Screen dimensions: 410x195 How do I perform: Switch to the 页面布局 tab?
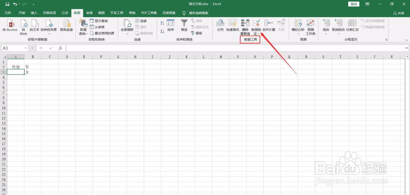pyautogui.click(x=49, y=13)
